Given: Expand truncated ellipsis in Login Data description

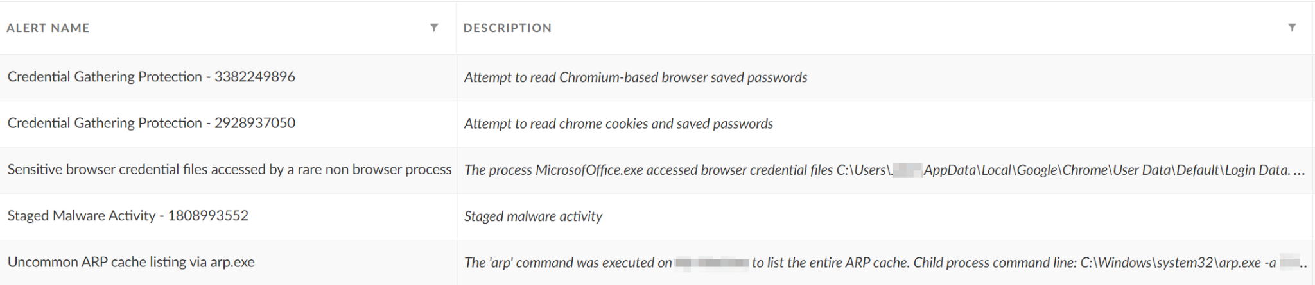Looking at the screenshot, I should [x=1299, y=171].
